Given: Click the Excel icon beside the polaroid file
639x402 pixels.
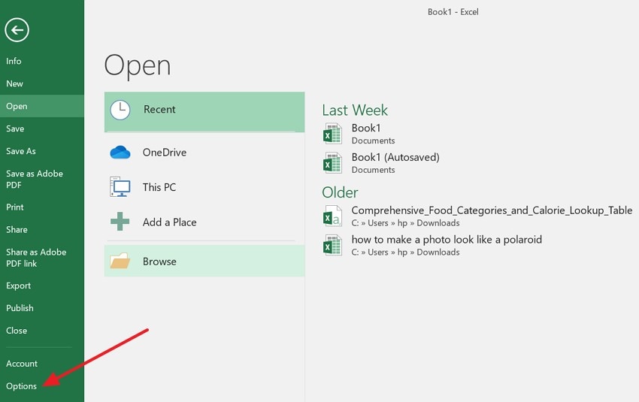Looking at the screenshot, I should (x=332, y=245).
